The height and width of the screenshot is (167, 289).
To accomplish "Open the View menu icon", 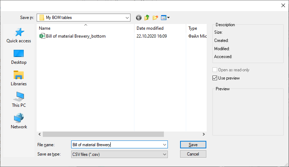I will point(165,18).
